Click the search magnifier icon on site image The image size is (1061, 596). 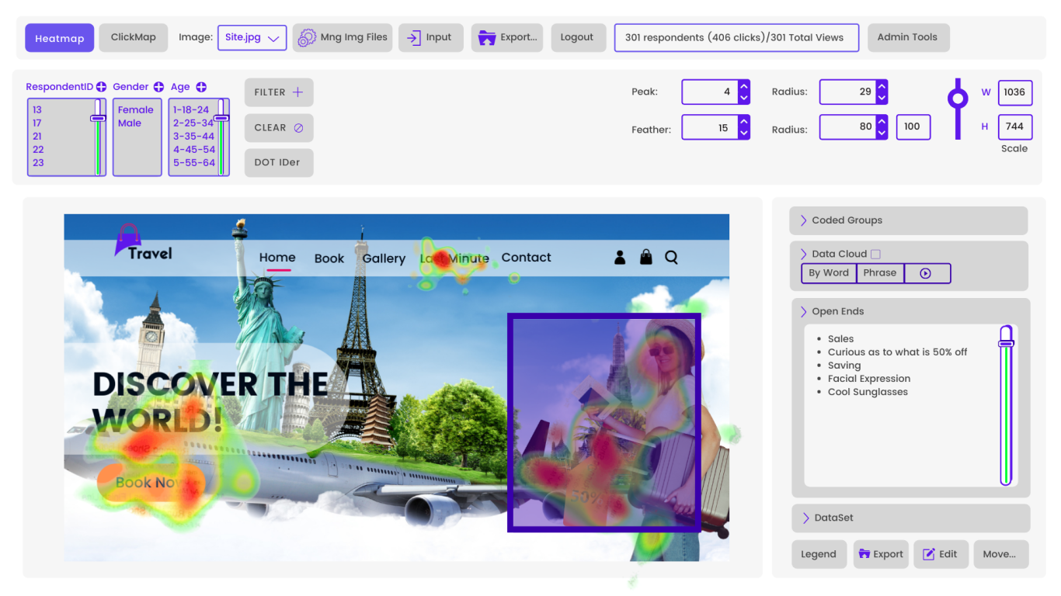671,257
